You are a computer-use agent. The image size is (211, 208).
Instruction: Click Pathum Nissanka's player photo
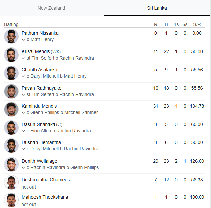[x=11, y=36]
